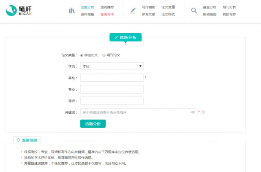Go to 基金分析 nav link
This screenshot has width=261, height=172.
pos(210,7)
